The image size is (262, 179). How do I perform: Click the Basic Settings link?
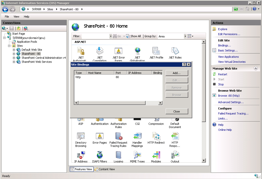(228, 50)
